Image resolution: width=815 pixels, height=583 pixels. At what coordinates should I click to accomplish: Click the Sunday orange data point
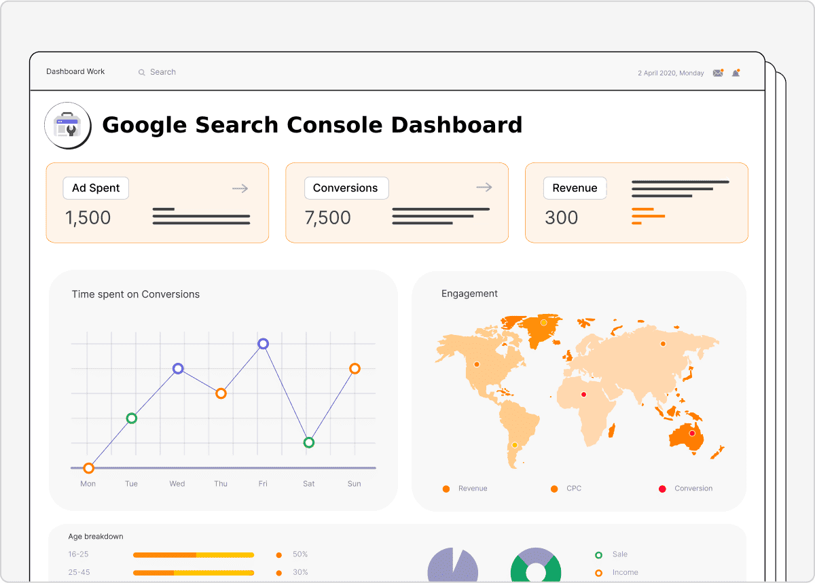(355, 369)
